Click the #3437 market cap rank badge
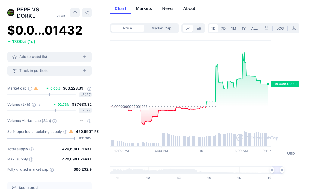This screenshot has height=189, width=310. click(85, 95)
